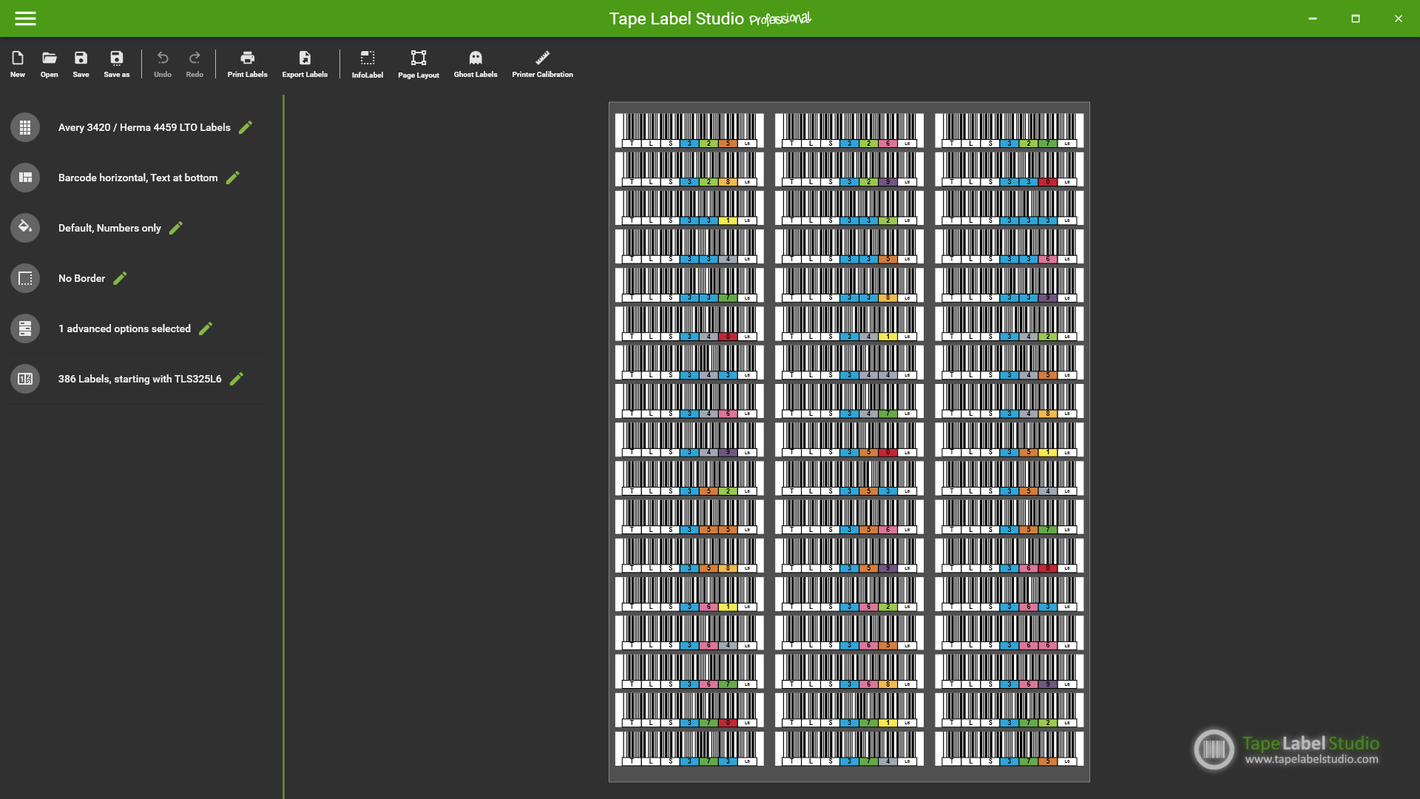Image resolution: width=1420 pixels, height=799 pixels.
Task: Click label TLS327 in top-right preview
Action: click(1009, 130)
